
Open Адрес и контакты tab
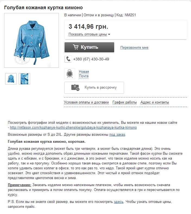coord(155,102)
